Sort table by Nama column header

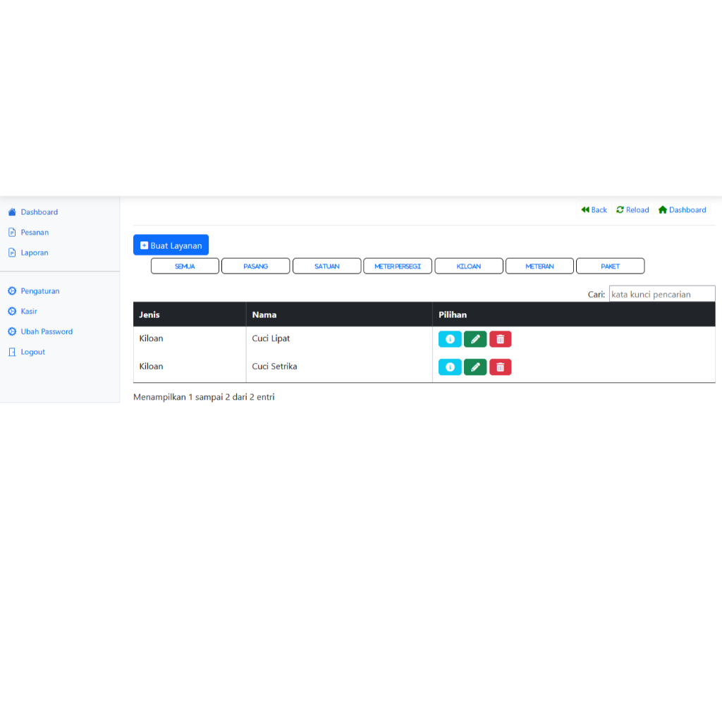coord(339,314)
